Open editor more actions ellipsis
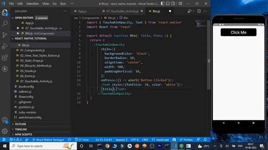Screen dimensions: 268x150 click(205, 11)
